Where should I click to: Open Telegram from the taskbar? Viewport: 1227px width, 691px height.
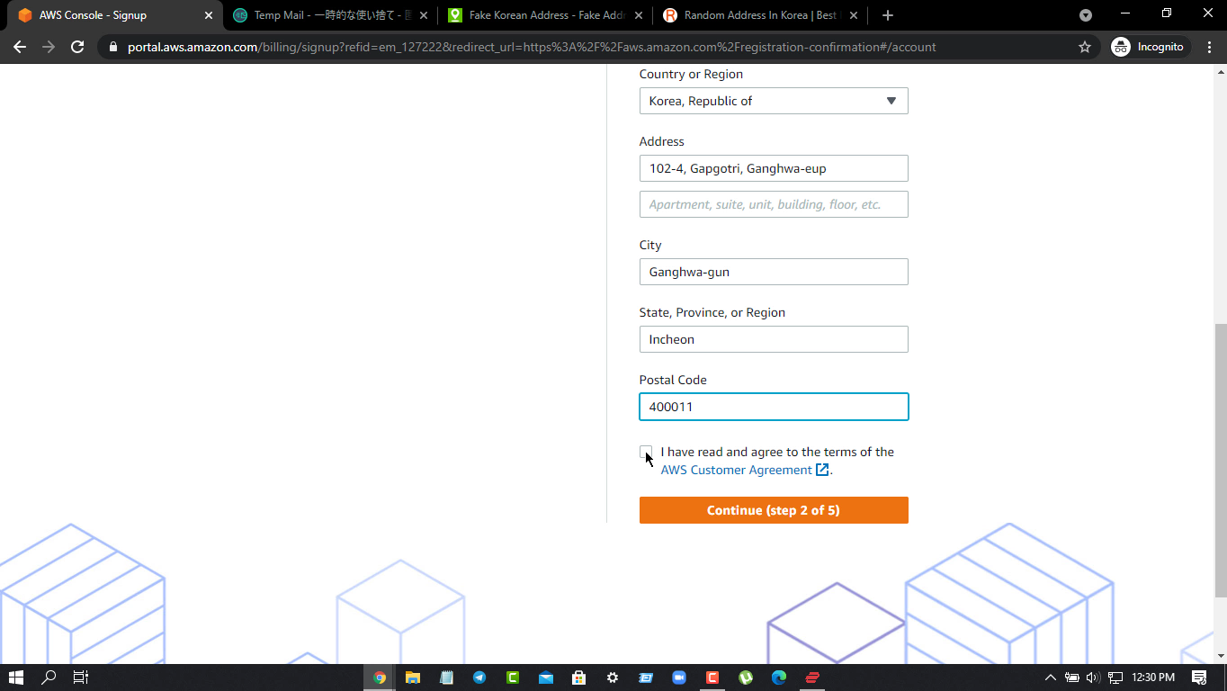click(x=479, y=678)
